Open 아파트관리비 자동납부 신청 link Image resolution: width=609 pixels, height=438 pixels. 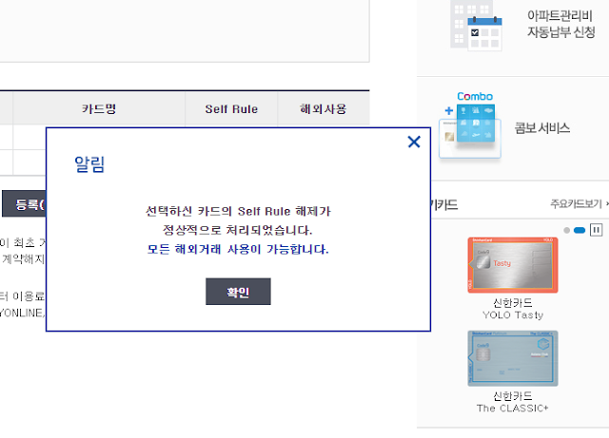pos(560,24)
